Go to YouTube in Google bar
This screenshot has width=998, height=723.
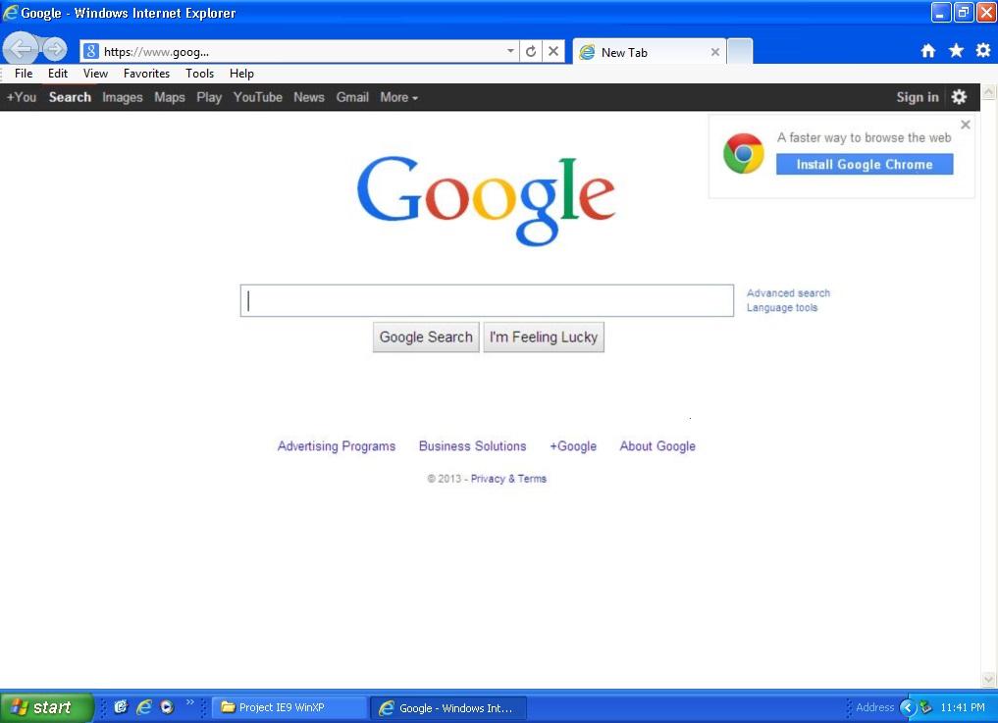point(258,97)
